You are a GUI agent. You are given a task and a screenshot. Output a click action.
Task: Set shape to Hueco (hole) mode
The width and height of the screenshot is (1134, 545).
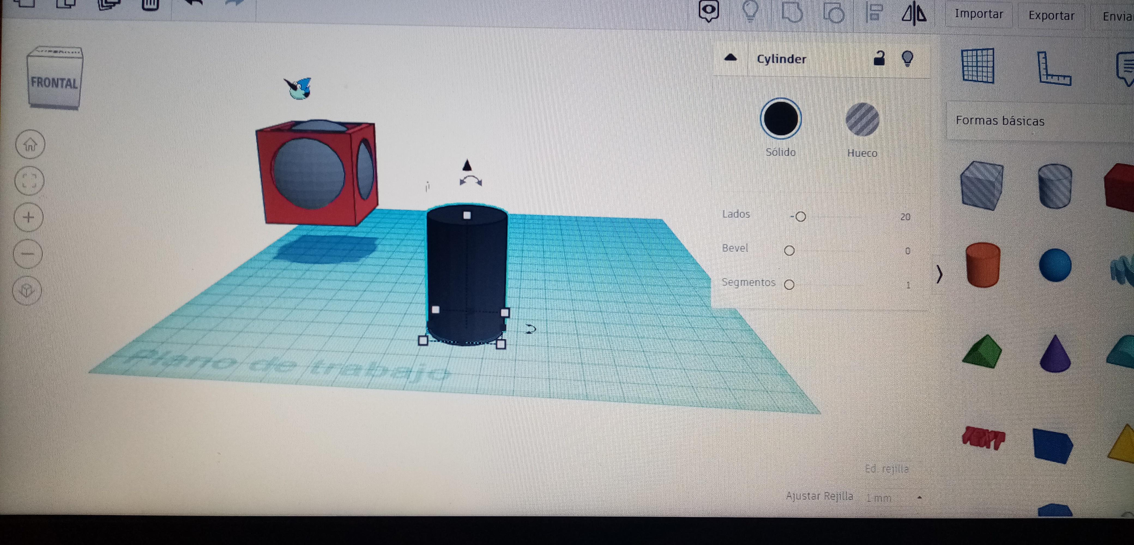tap(862, 120)
